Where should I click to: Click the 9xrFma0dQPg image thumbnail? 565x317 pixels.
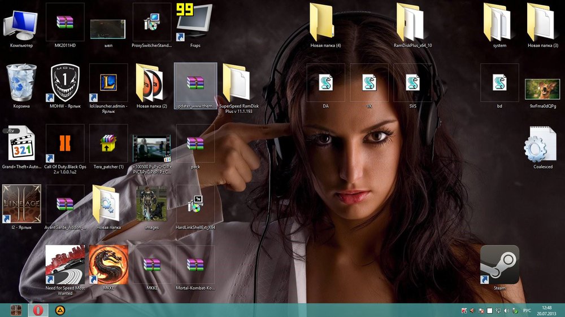pyautogui.click(x=542, y=89)
